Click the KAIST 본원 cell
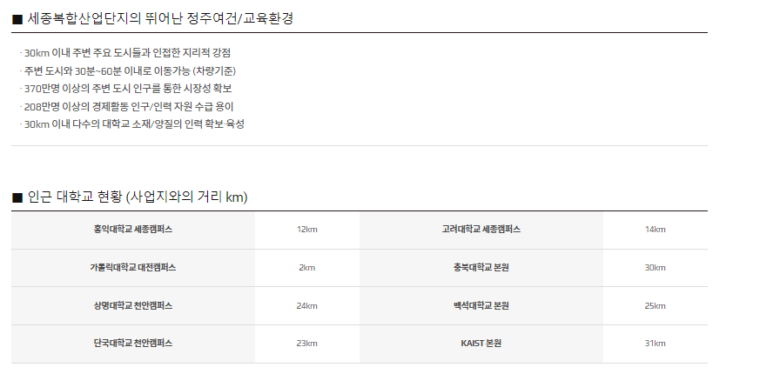Screen dimensions: 773x374 coord(481,344)
